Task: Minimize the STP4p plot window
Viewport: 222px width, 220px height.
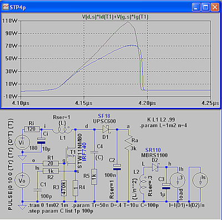Action: [x=196, y=7]
